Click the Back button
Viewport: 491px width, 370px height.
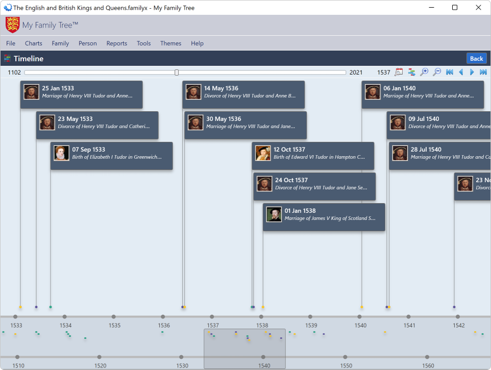476,58
